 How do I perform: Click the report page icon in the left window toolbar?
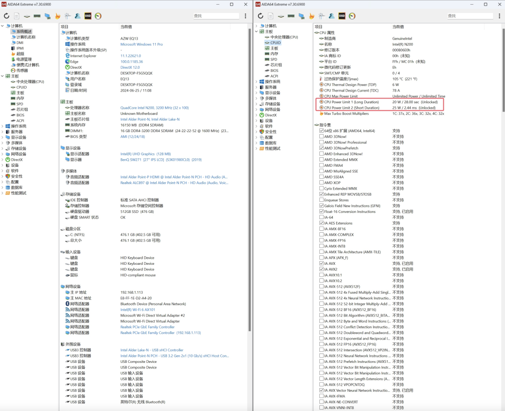point(17,16)
